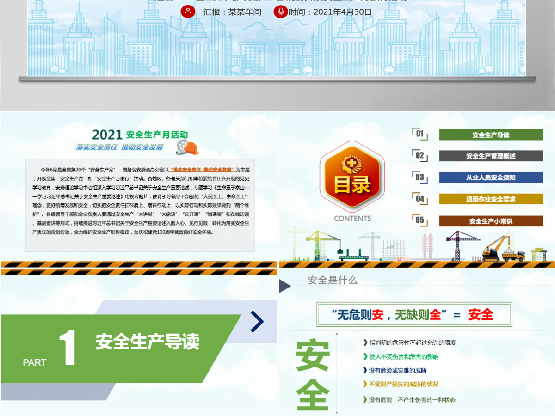Viewport: 555px width, 416px height.
Task: Click the CONTENTS label
Action: click(352, 219)
